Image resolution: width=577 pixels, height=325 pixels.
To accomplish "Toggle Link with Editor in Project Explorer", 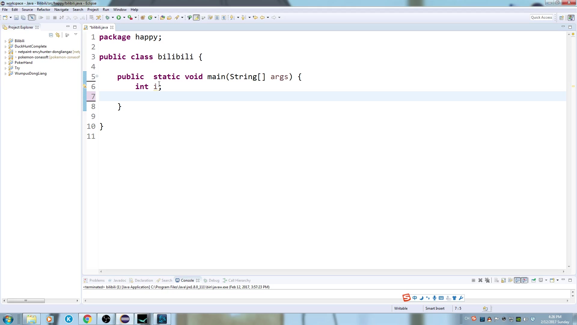I will [x=58, y=35].
